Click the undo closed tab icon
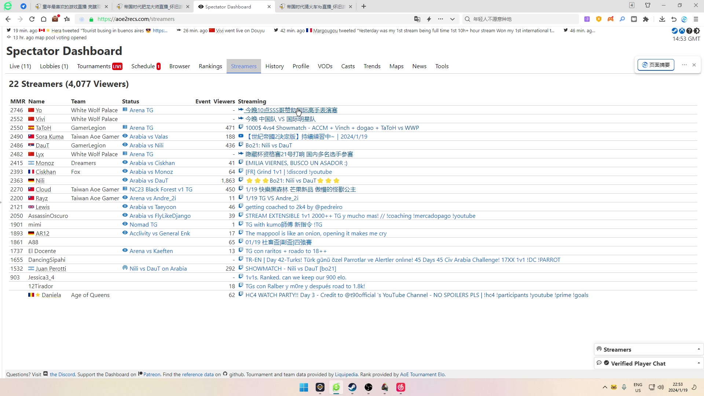The height and width of the screenshot is (396, 704). click(674, 19)
